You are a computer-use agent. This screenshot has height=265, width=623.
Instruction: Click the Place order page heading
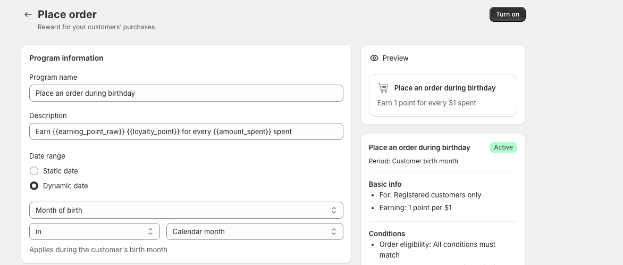67,14
